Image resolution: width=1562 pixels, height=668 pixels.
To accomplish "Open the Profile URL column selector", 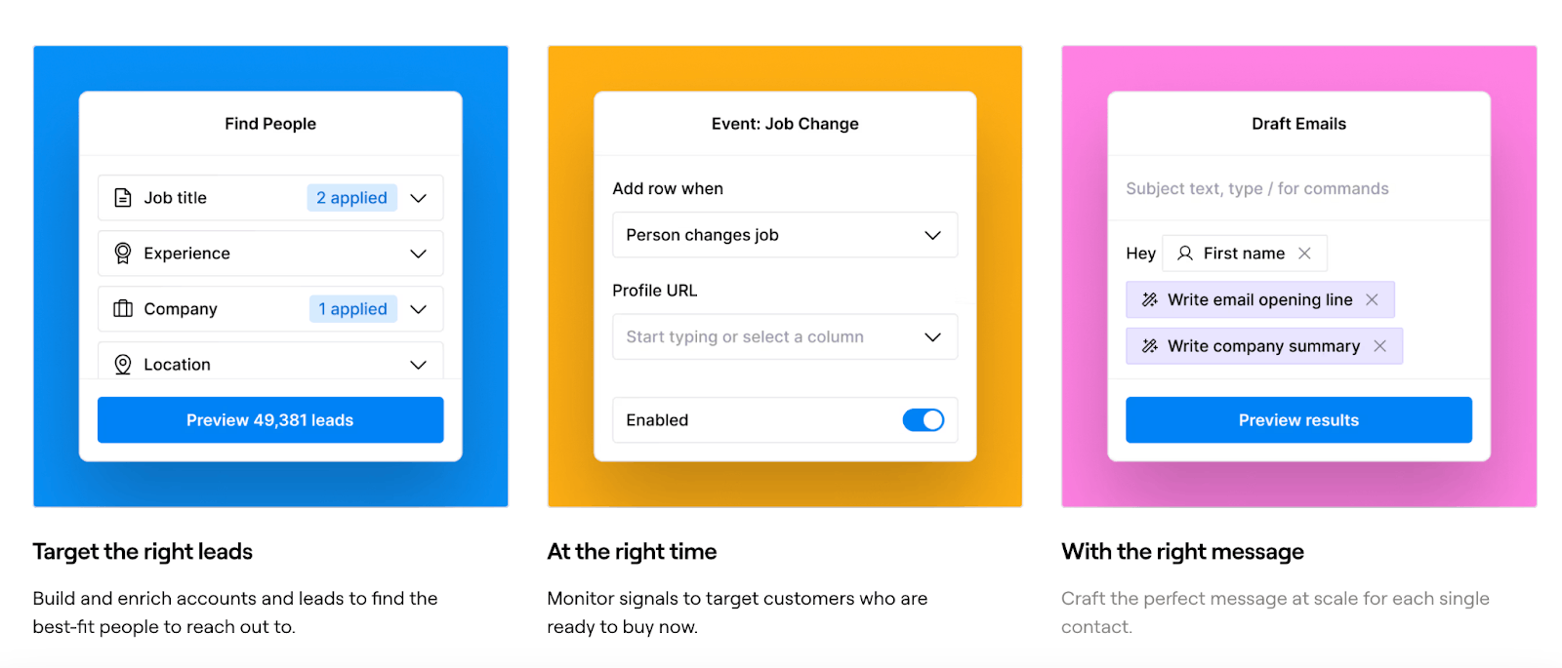I will pos(932,337).
